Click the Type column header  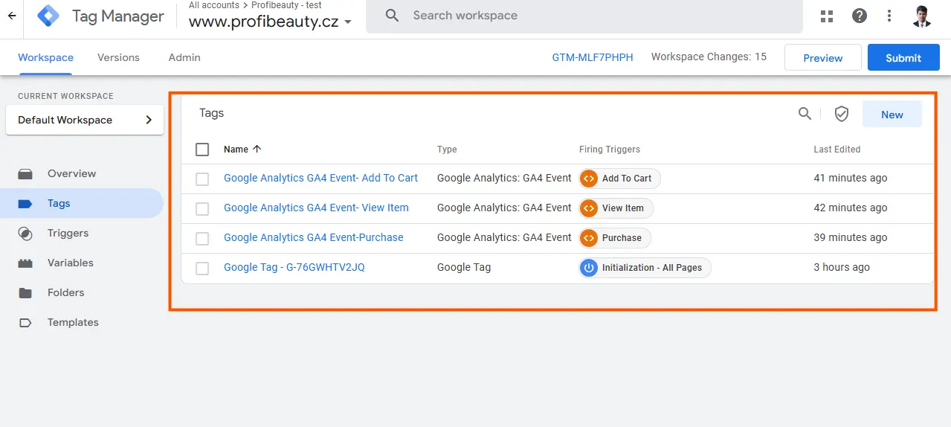pos(447,149)
